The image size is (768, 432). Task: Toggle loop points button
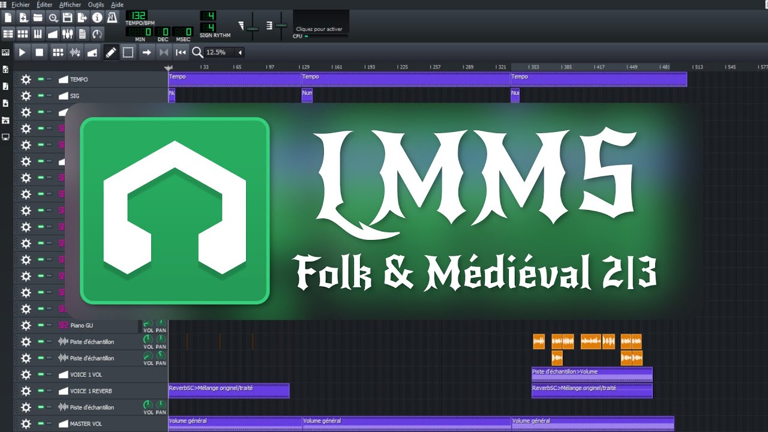pyautogui.click(x=163, y=52)
